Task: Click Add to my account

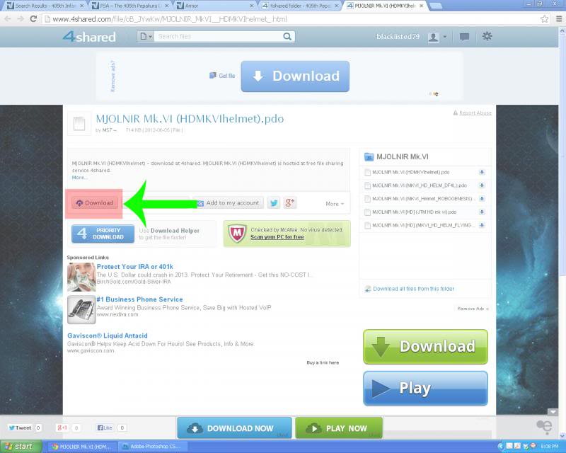Action: click(229, 203)
